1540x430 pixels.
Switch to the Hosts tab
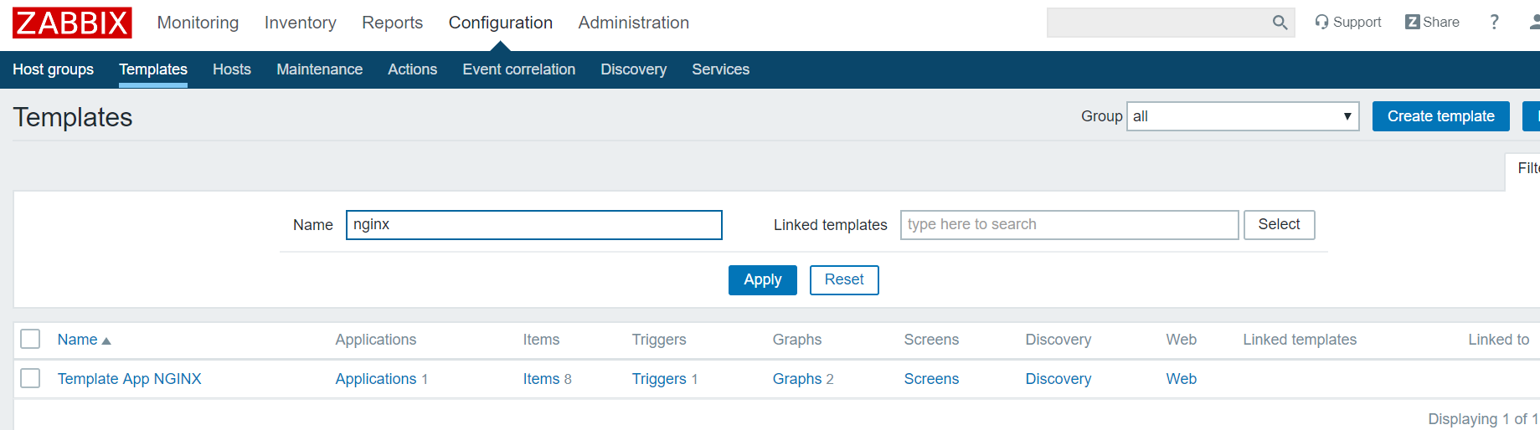232,69
